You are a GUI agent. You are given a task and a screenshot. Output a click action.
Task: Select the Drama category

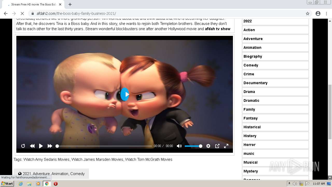pyautogui.click(x=275, y=92)
